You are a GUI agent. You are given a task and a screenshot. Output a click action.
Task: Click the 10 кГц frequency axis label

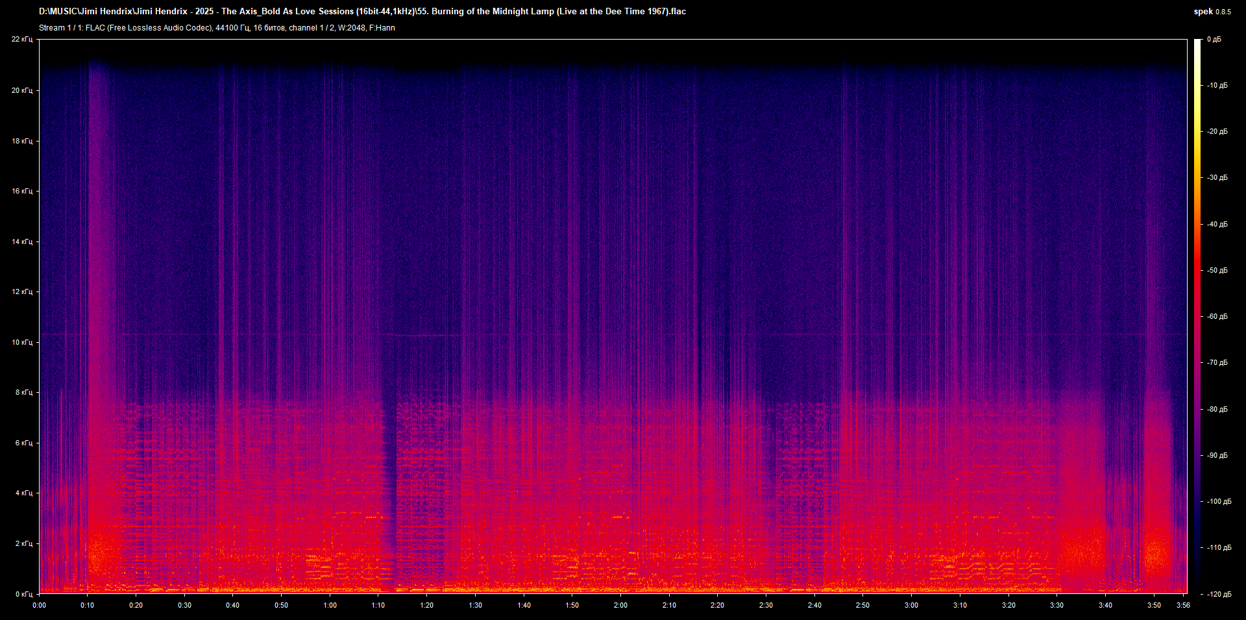(22, 342)
